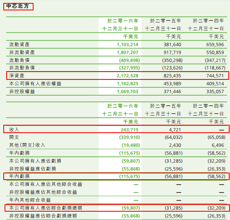Screen dimensions: 230x220
Task: Select the 非控股權益應佔其他綜合收益 row label
Action: click(x=43, y=192)
